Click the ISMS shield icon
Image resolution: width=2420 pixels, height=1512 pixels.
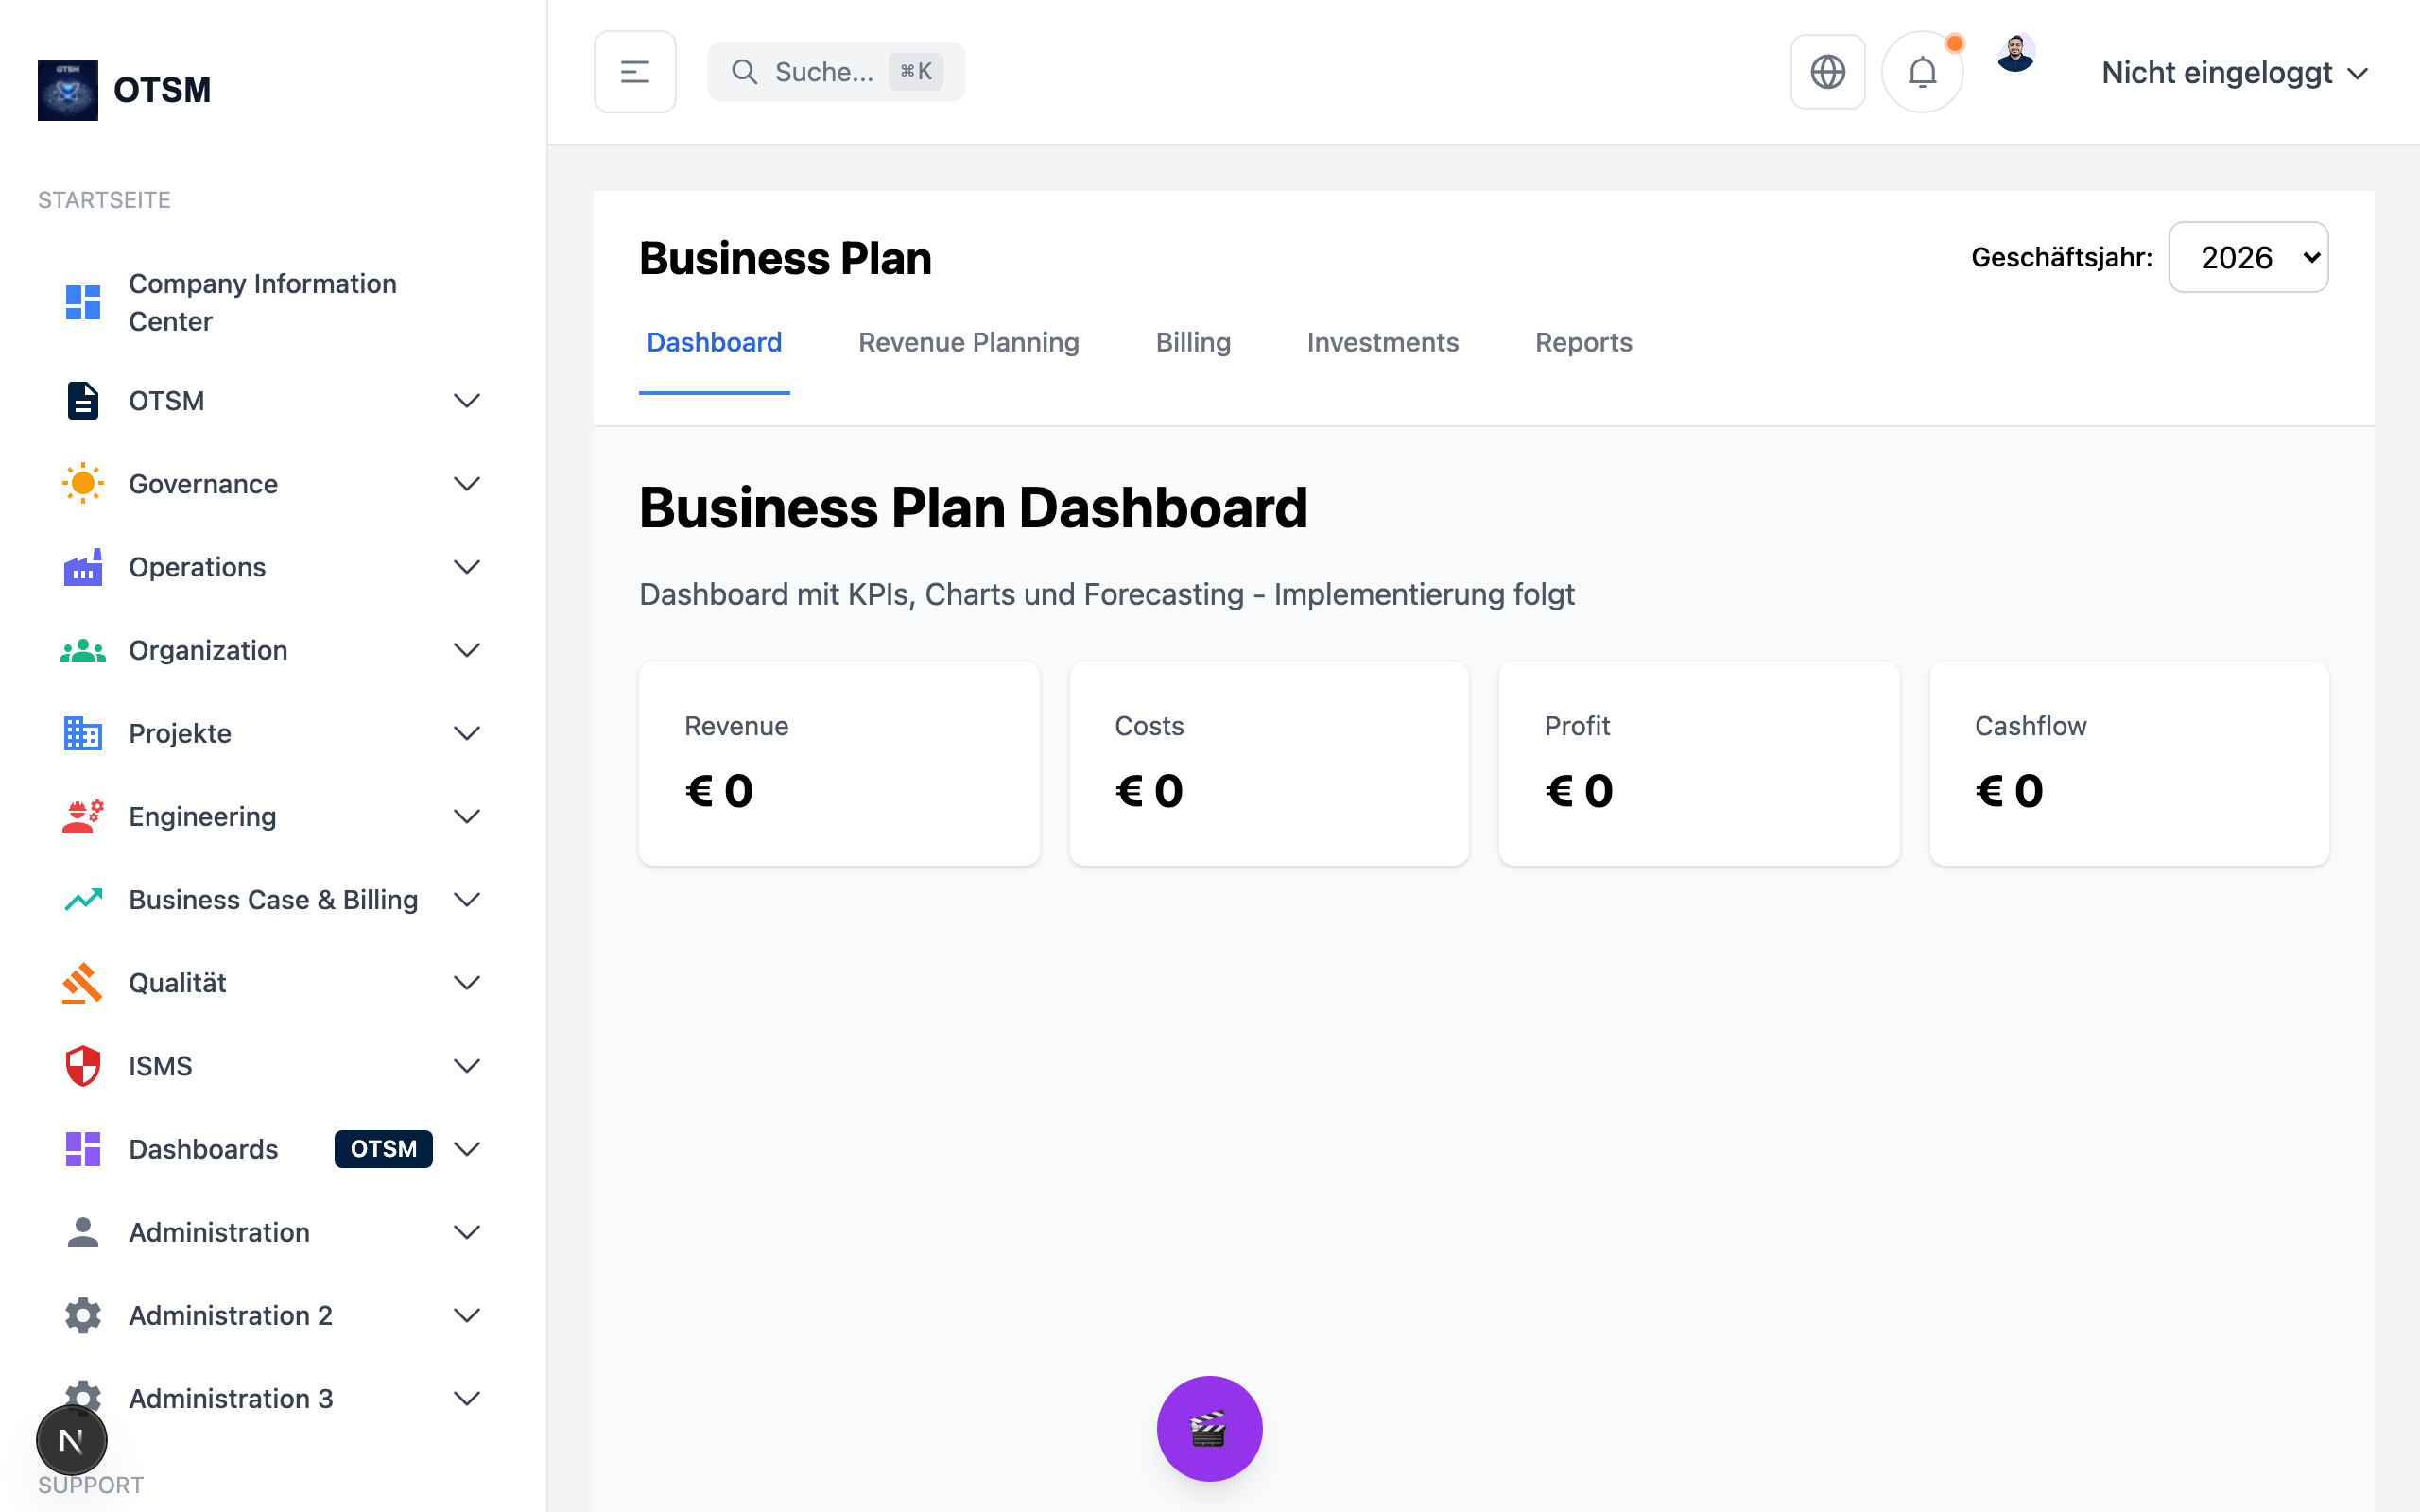tap(83, 1066)
